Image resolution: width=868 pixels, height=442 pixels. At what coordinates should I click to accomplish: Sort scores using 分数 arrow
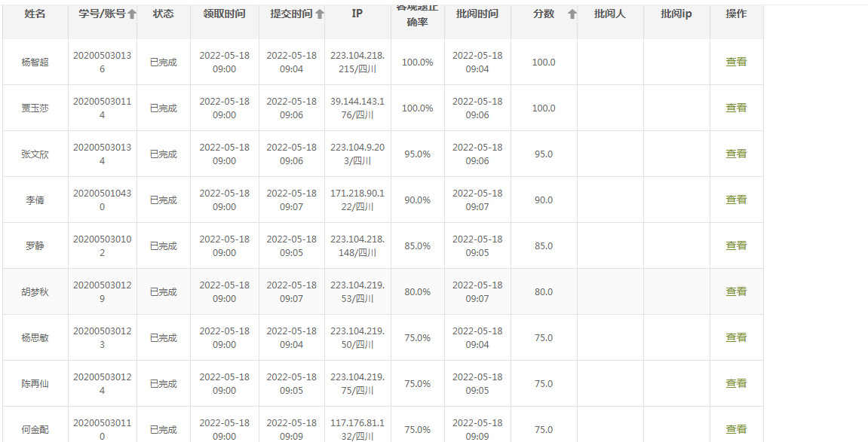coord(572,14)
